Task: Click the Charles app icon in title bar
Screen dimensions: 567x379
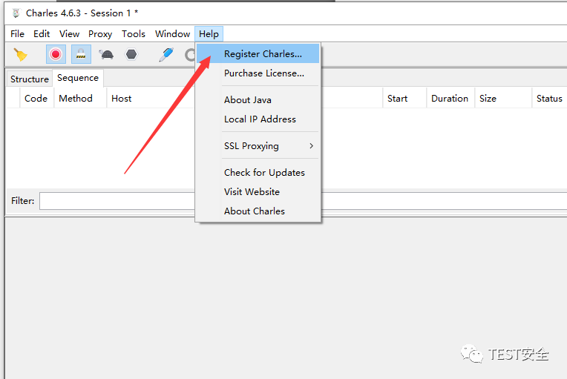Action: point(16,13)
